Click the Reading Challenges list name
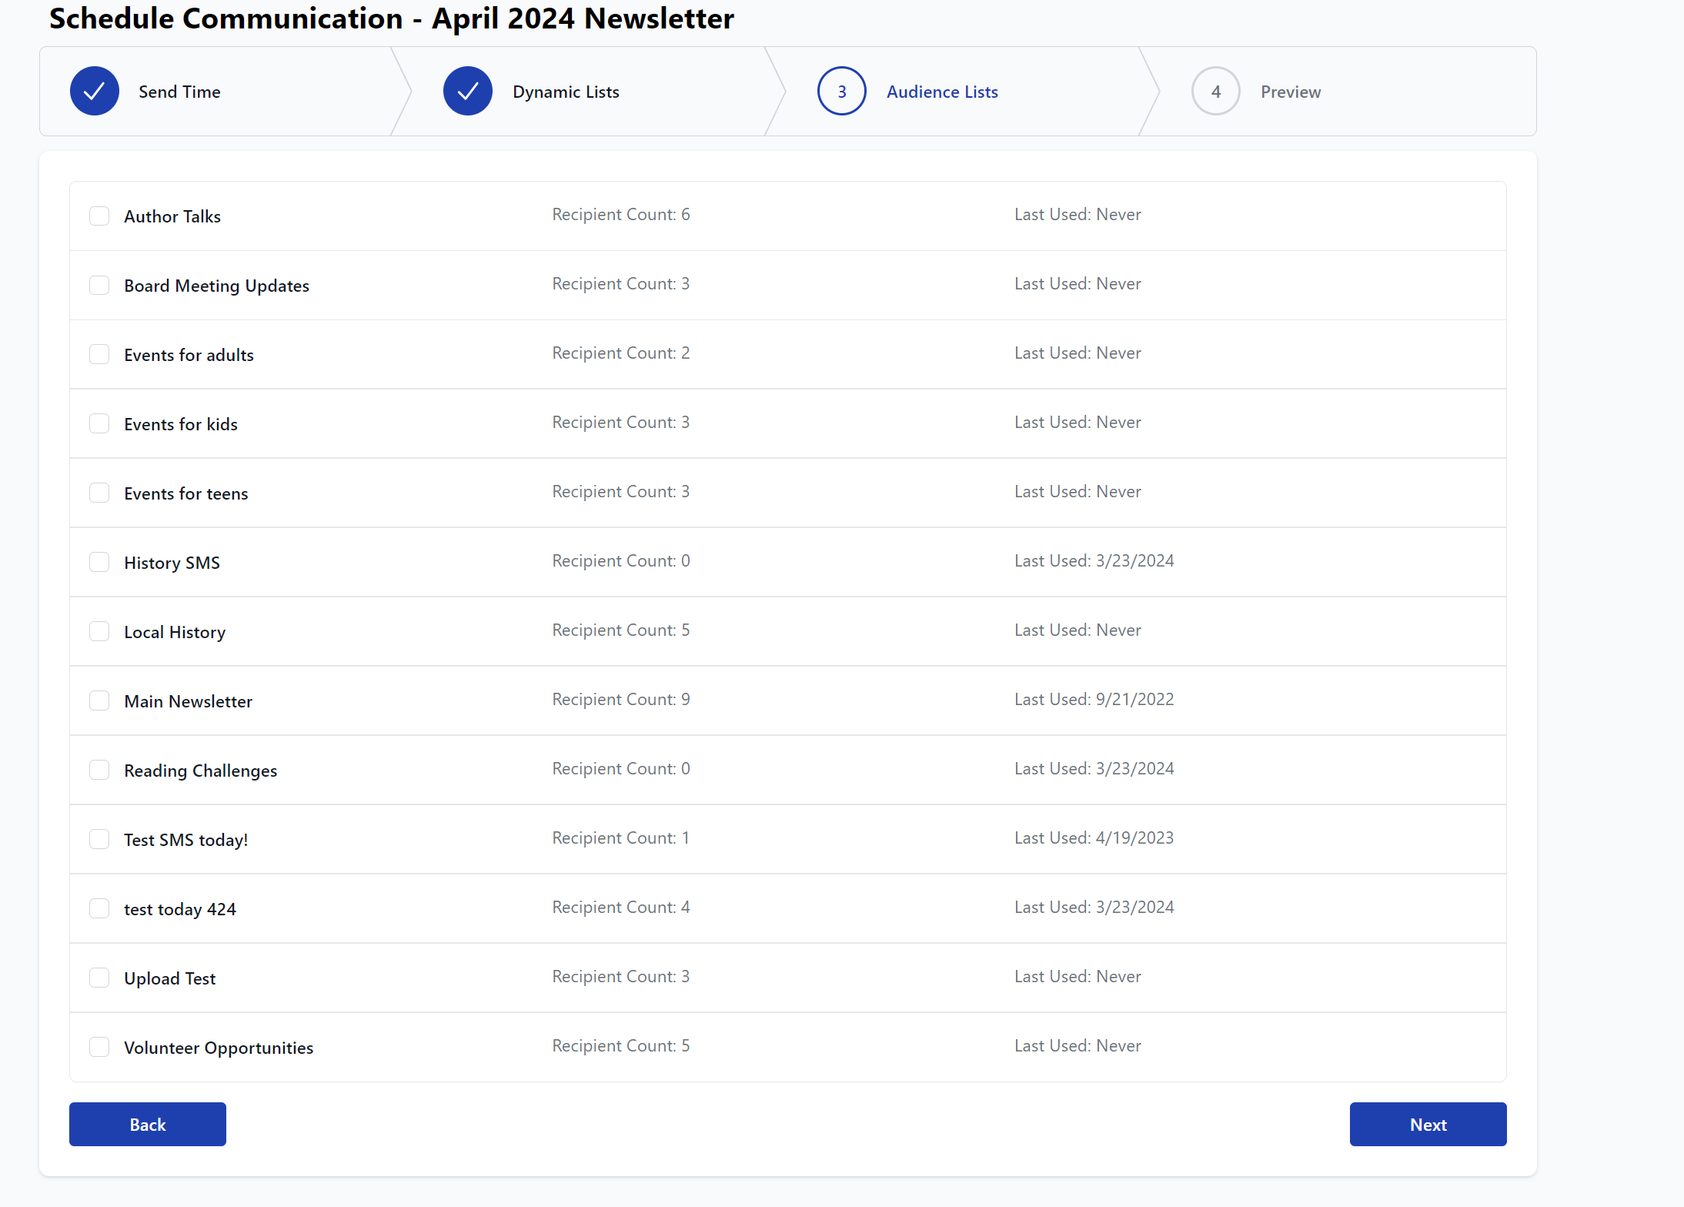 tap(200, 771)
